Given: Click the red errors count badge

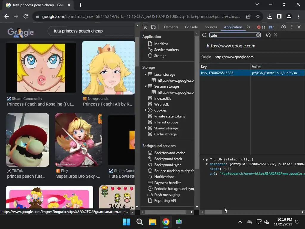Looking at the screenshot, I should click(261, 27).
